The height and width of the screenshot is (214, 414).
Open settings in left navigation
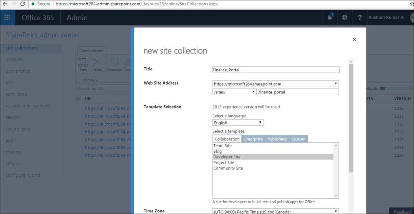point(13,164)
